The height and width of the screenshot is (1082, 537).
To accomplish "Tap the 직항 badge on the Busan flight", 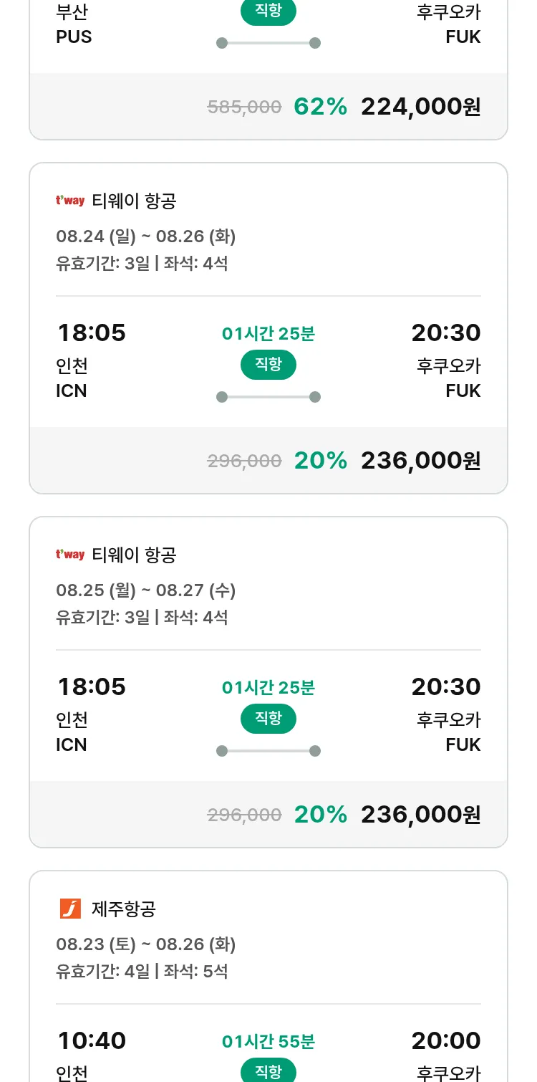I will pyautogui.click(x=268, y=12).
